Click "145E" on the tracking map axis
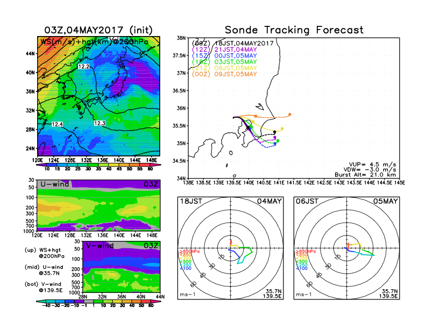Image resolution: width=426 pixels, height=329 pixels. pyautogui.click(x=399, y=183)
